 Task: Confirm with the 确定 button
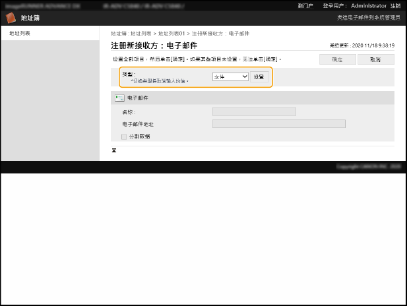coord(337,59)
